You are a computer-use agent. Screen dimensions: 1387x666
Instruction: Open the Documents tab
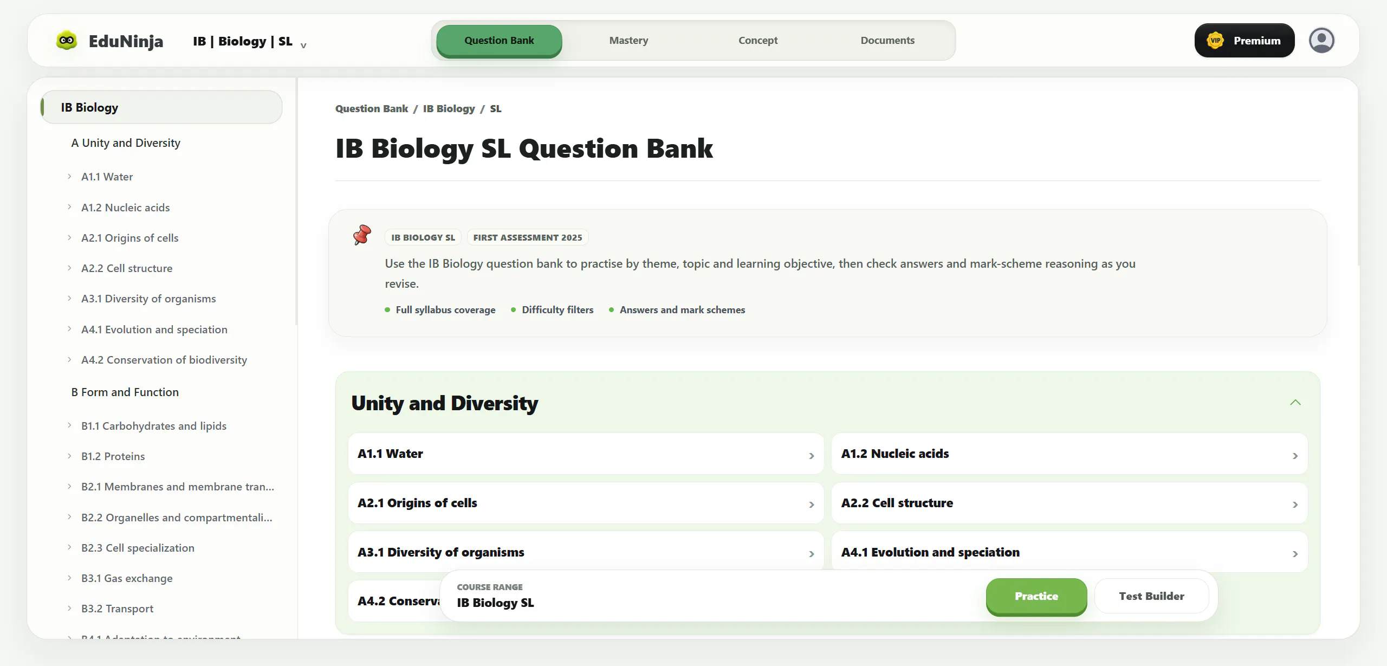887,41
